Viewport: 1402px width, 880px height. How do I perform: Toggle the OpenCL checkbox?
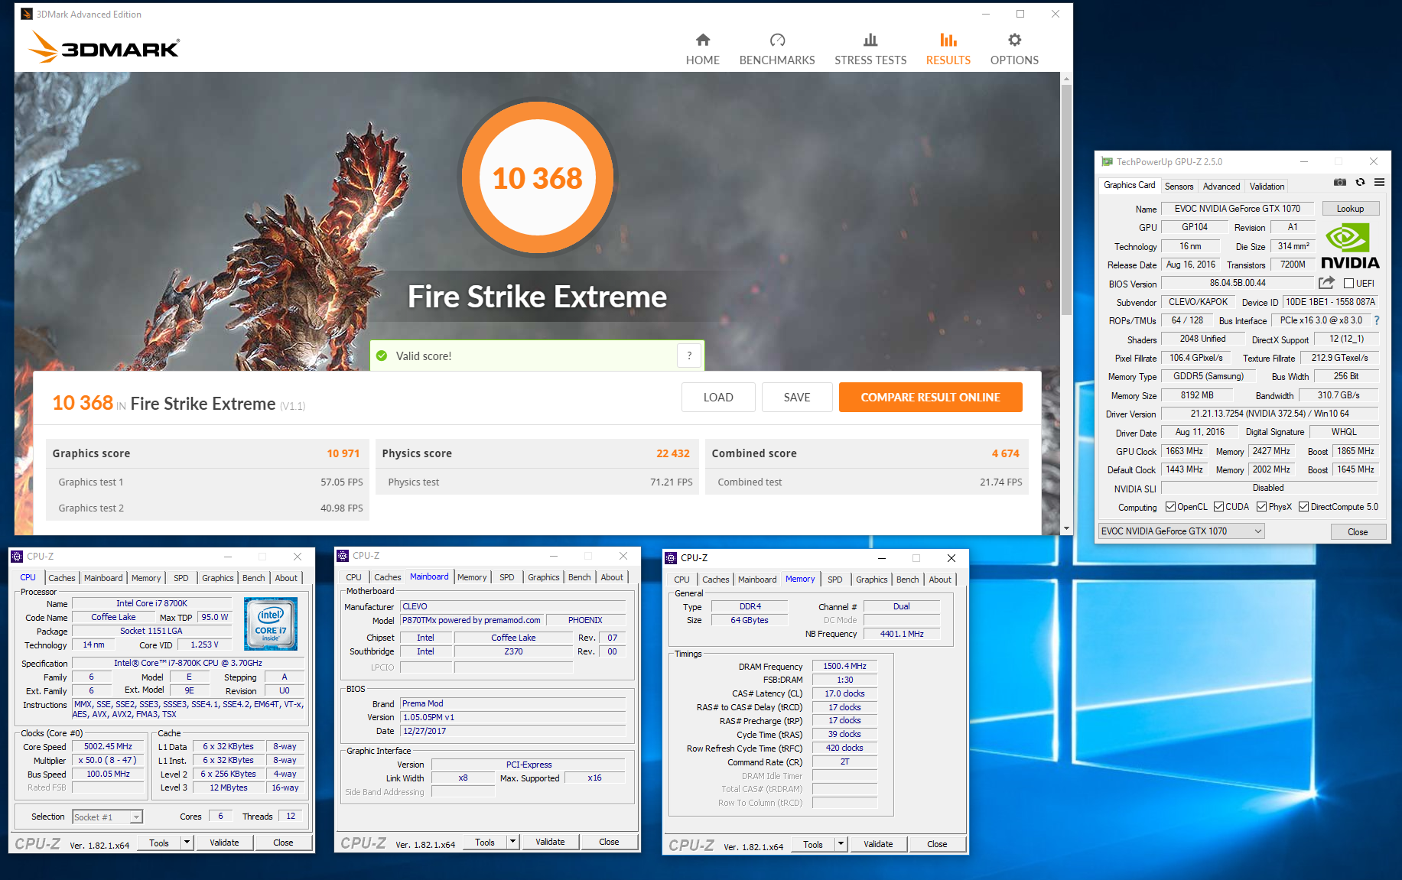pyautogui.click(x=1170, y=507)
